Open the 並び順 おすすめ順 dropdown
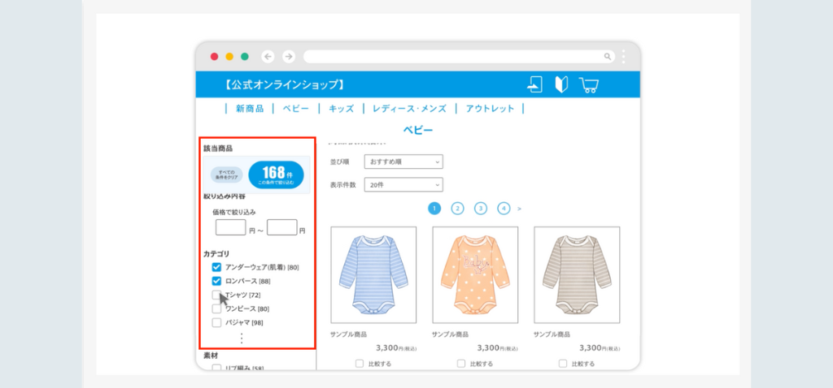The height and width of the screenshot is (388, 833). (403, 162)
